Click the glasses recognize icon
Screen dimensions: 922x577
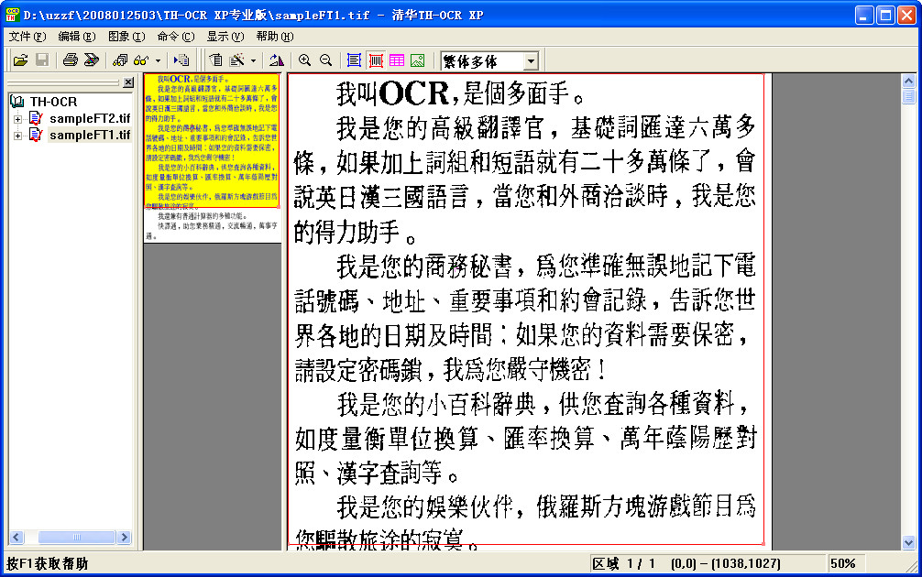pyautogui.click(x=141, y=60)
